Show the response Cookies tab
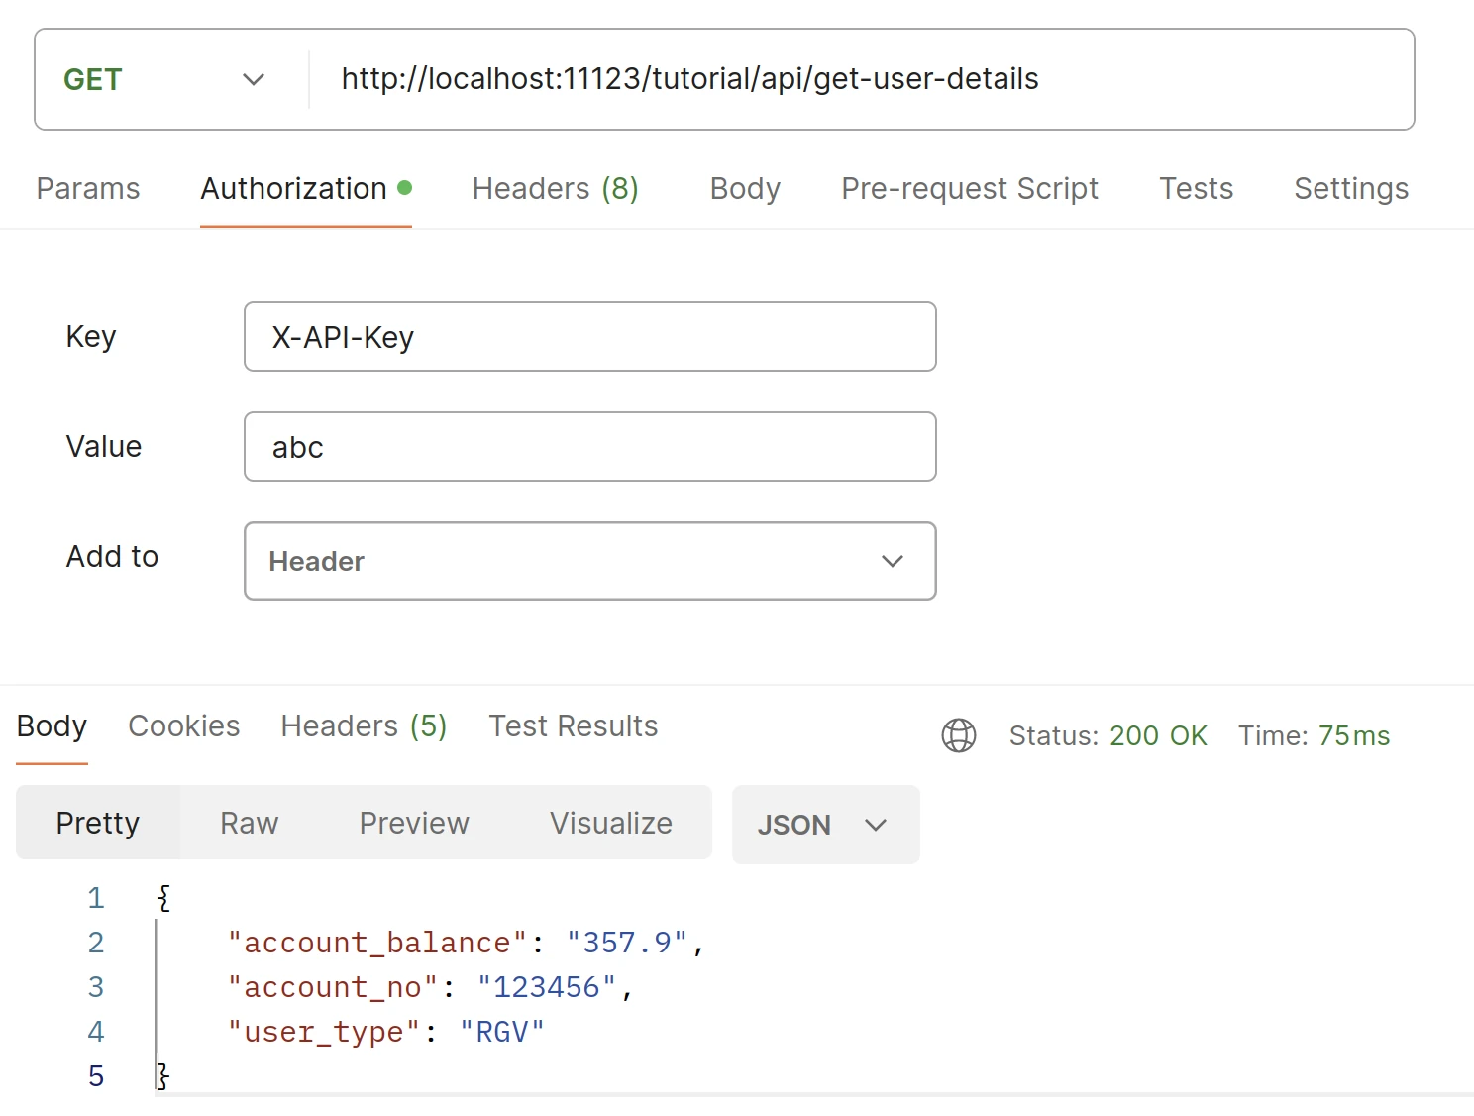The width and height of the screenshot is (1474, 1116). point(184,726)
